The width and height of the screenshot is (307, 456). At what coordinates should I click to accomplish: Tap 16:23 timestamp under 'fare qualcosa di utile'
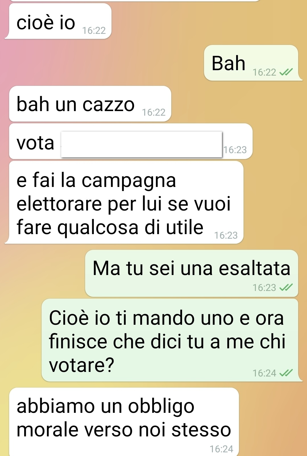pyautogui.click(x=226, y=236)
